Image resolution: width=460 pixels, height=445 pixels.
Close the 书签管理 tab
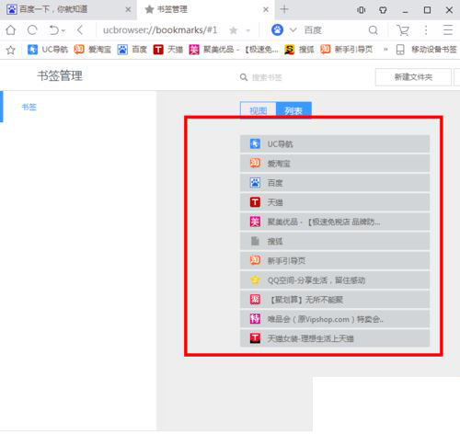tap(266, 10)
